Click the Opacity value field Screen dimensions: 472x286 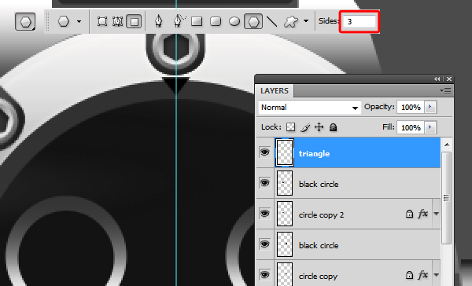point(411,107)
